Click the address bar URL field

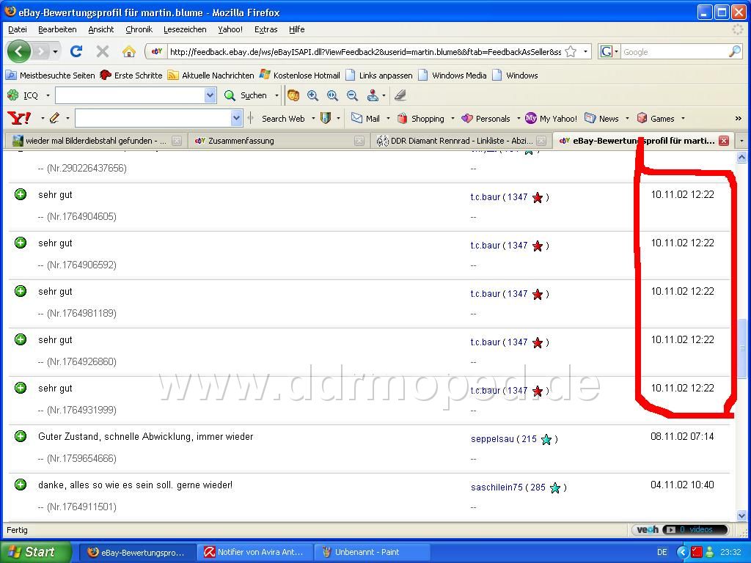(x=365, y=52)
